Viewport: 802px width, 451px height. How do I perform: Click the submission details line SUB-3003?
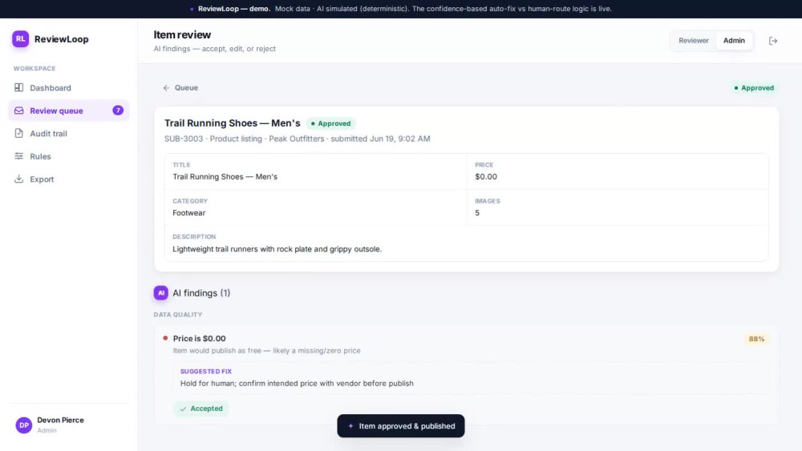click(x=298, y=139)
